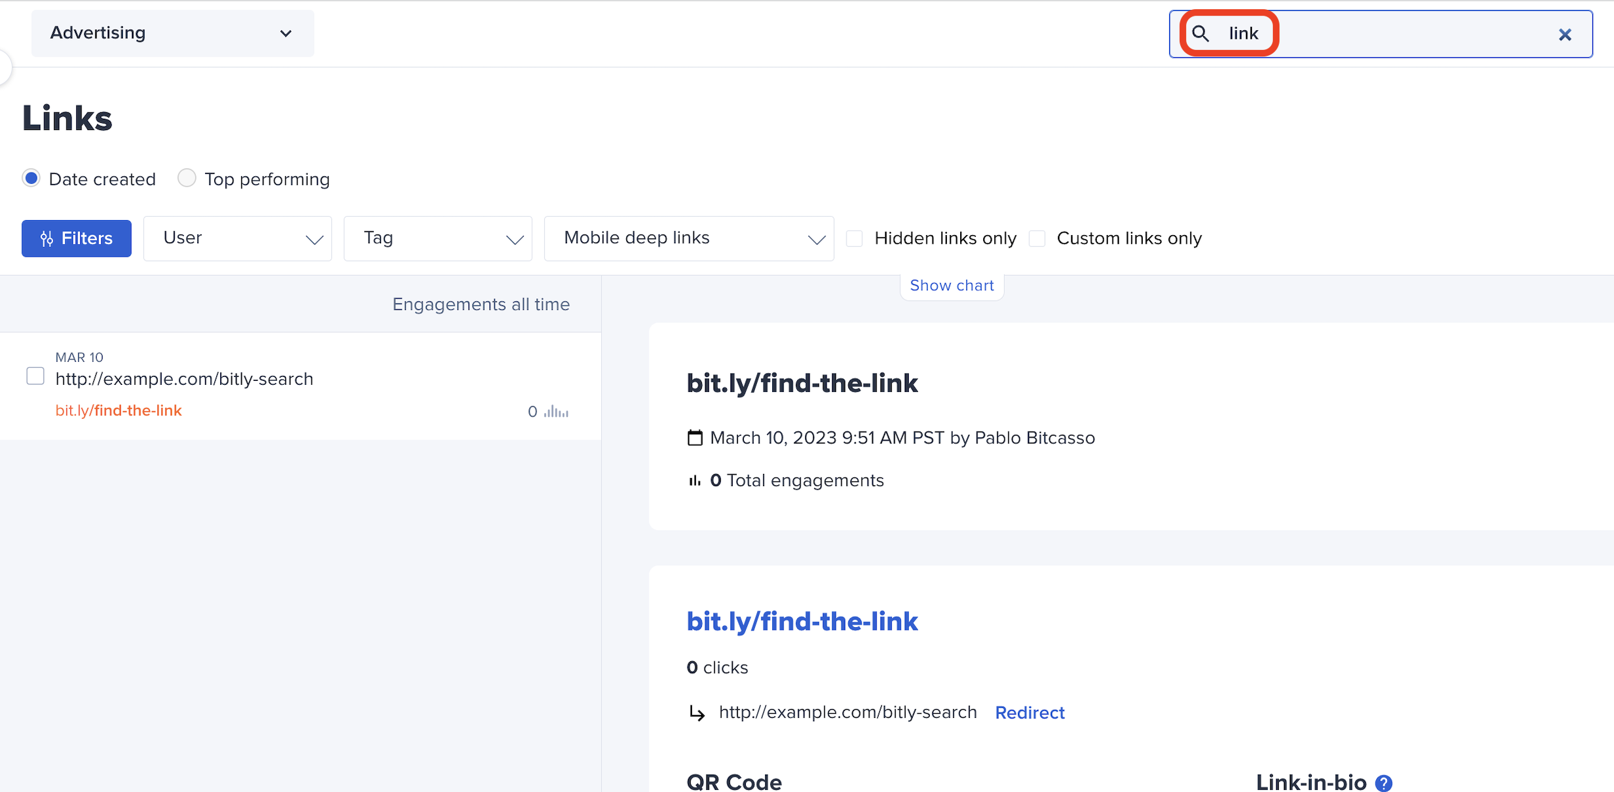The image size is (1614, 792).
Task: Select the Date created radio button
Action: click(31, 178)
